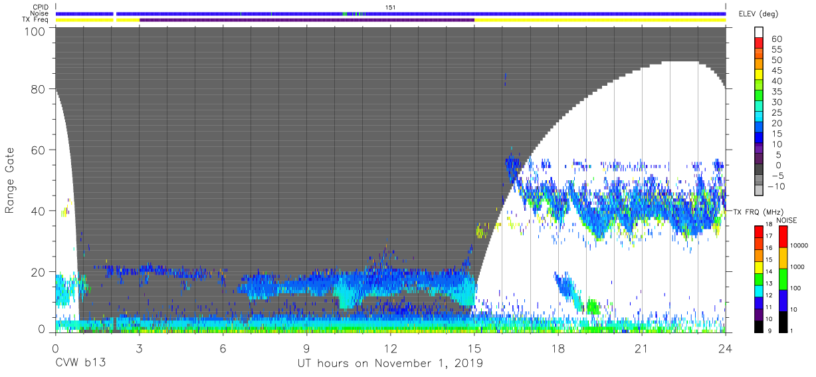The height and width of the screenshot is (377, 816).
Task: Click the 100 tick on Range Gate axis
Action: pos(35,32)
